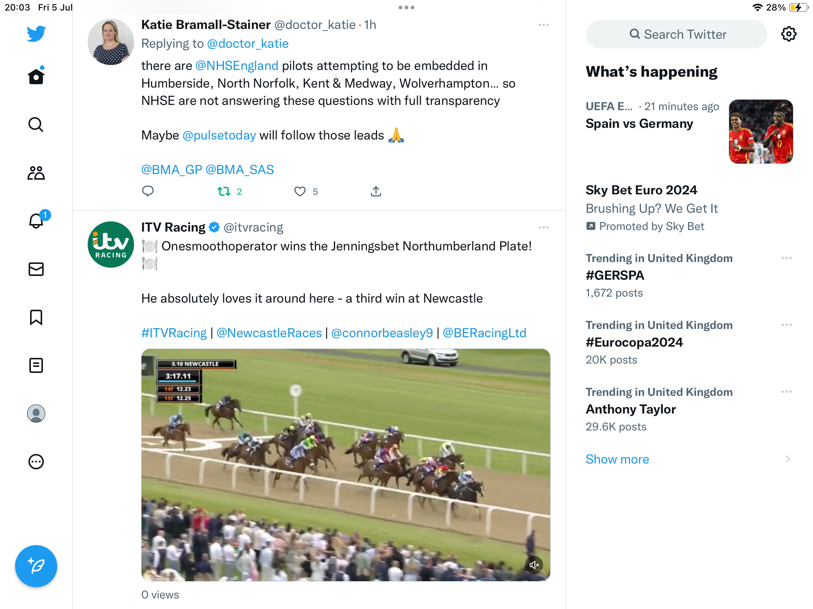The height and width of the screenshot is (609, 813).
Task: Expand options for #GERSPA trend
Action: [x=786, y=258]
